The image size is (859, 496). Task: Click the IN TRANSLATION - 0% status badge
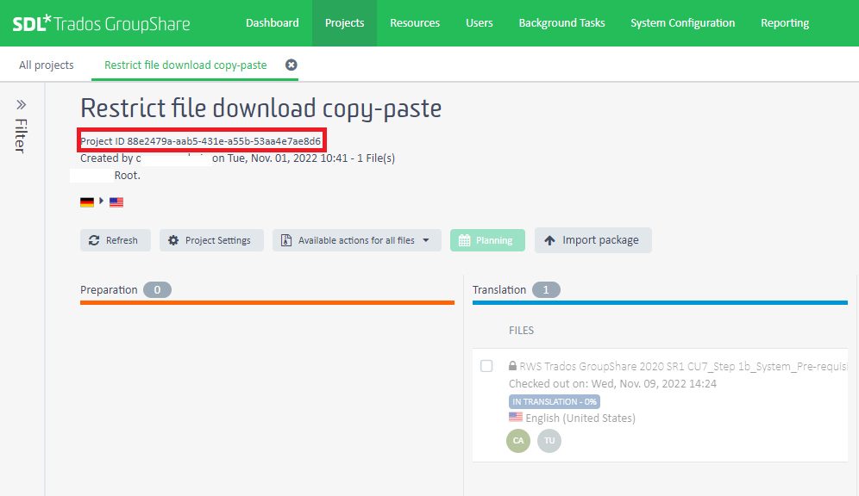tap(555, 401)
